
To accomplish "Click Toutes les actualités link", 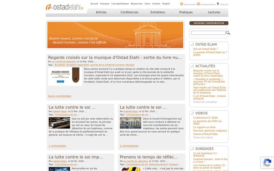I will 205,102.
